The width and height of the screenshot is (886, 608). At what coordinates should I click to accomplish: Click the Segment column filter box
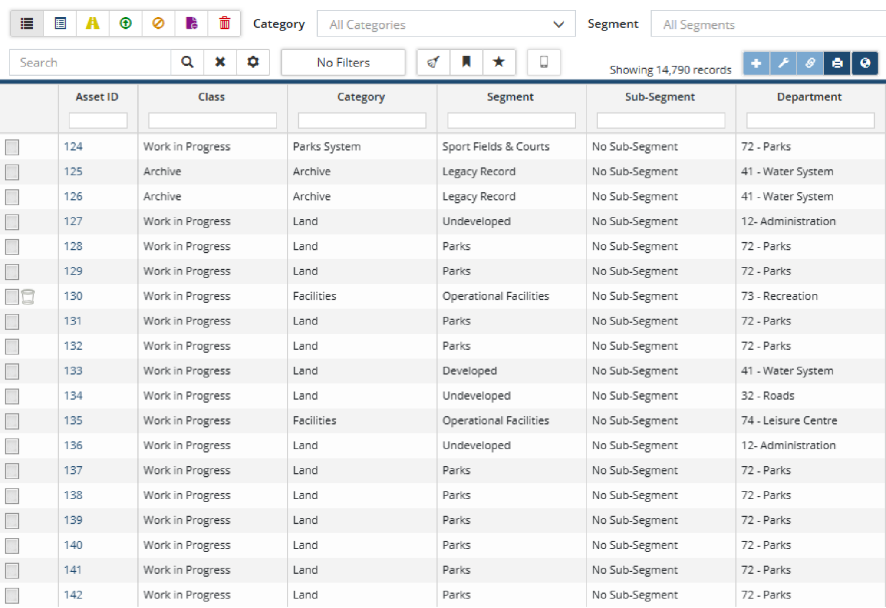[x=511, y=120]
